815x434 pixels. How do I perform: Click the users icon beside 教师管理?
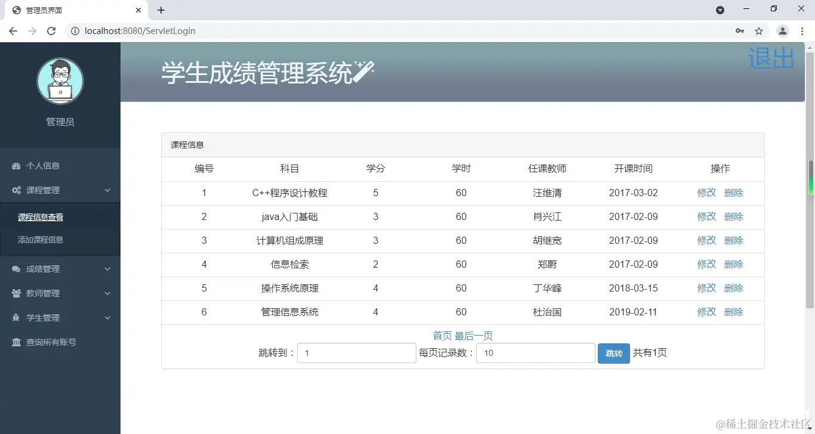coord(16,293)
